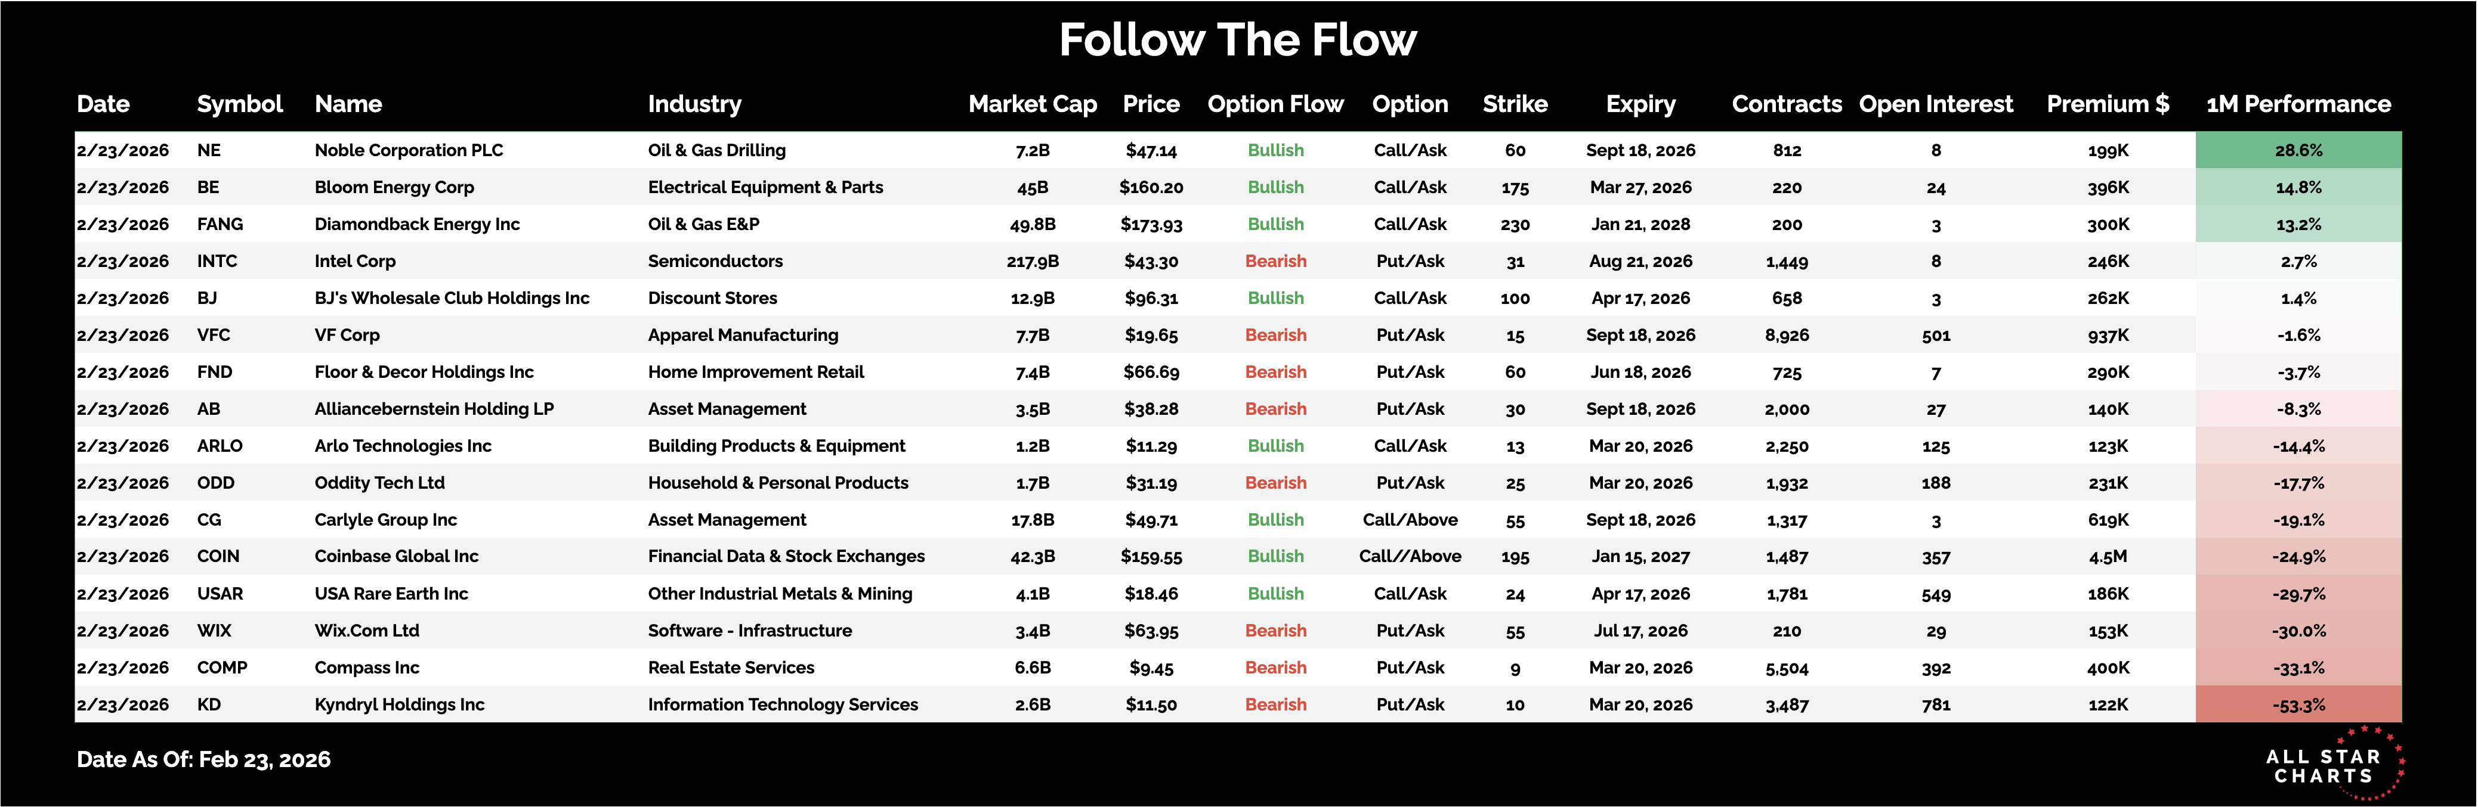Select the Premium $ column header

(x=2108, y=104)
